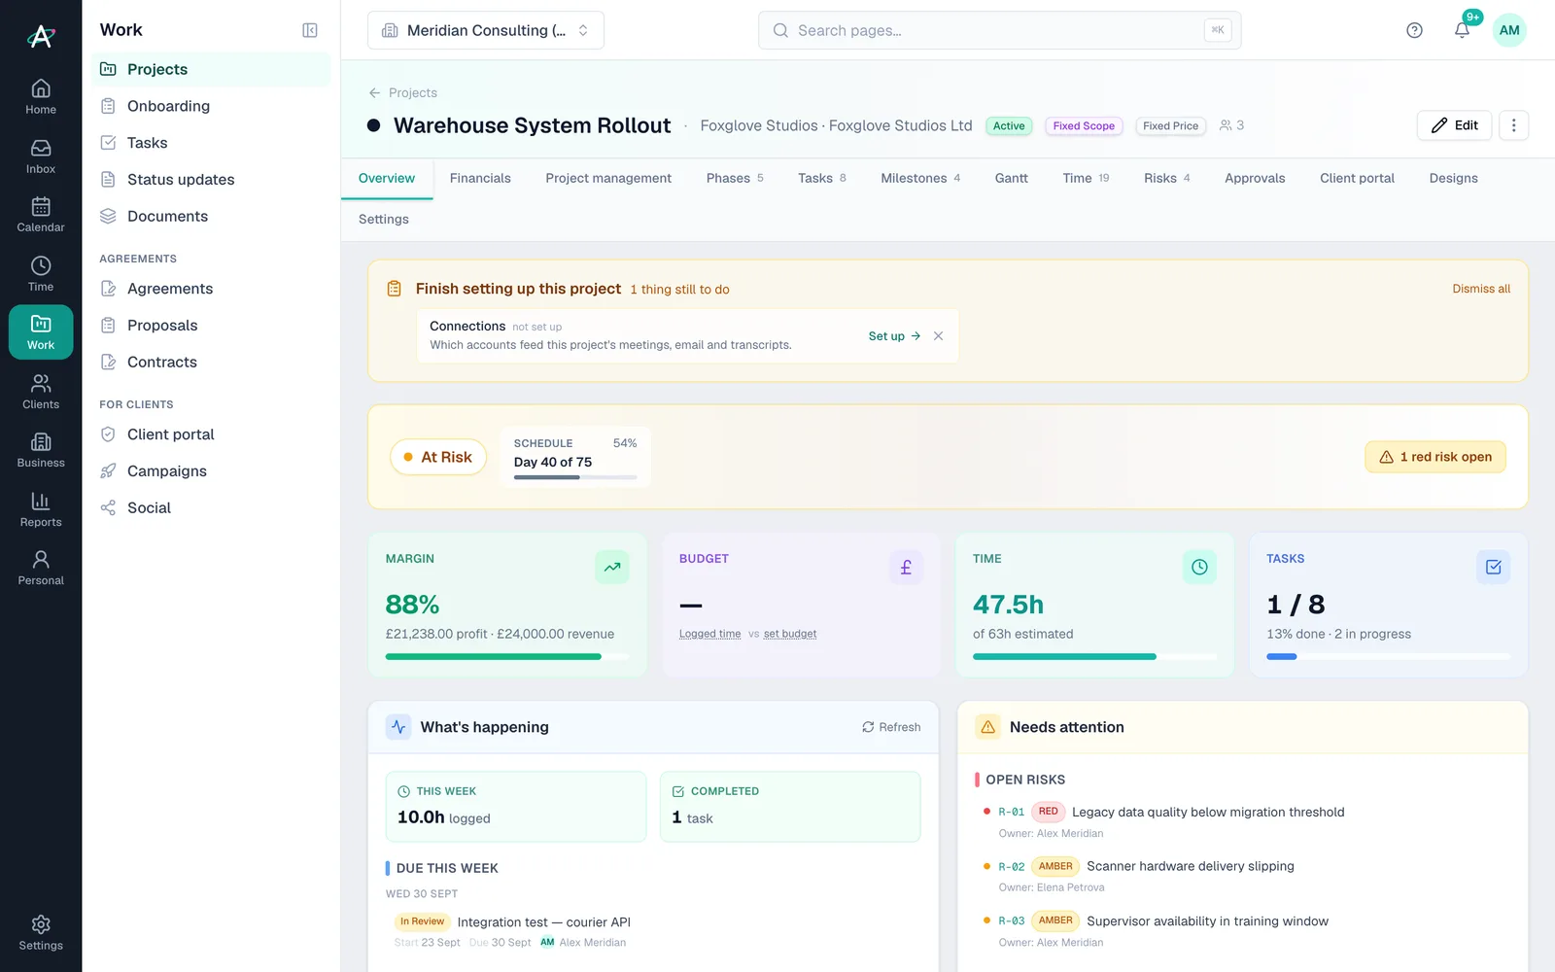
Task: Go back to Projects breadcrumb
Action: pos(402,93)
